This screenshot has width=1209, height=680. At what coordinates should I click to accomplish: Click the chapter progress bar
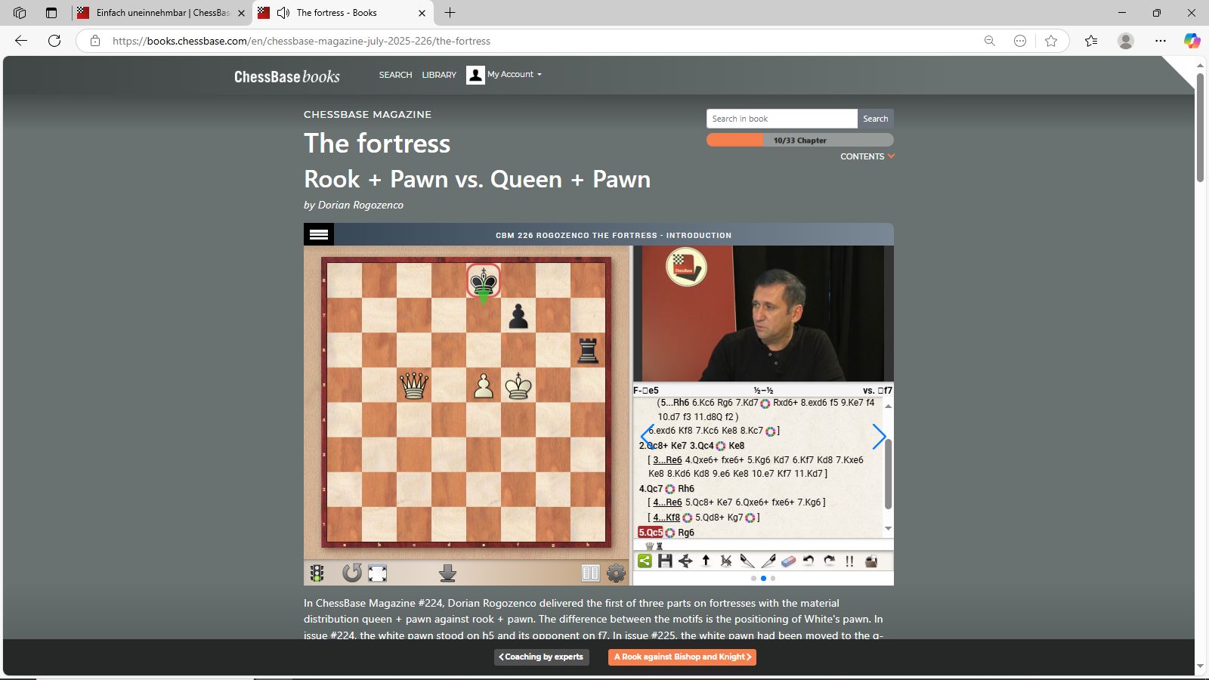799,141
